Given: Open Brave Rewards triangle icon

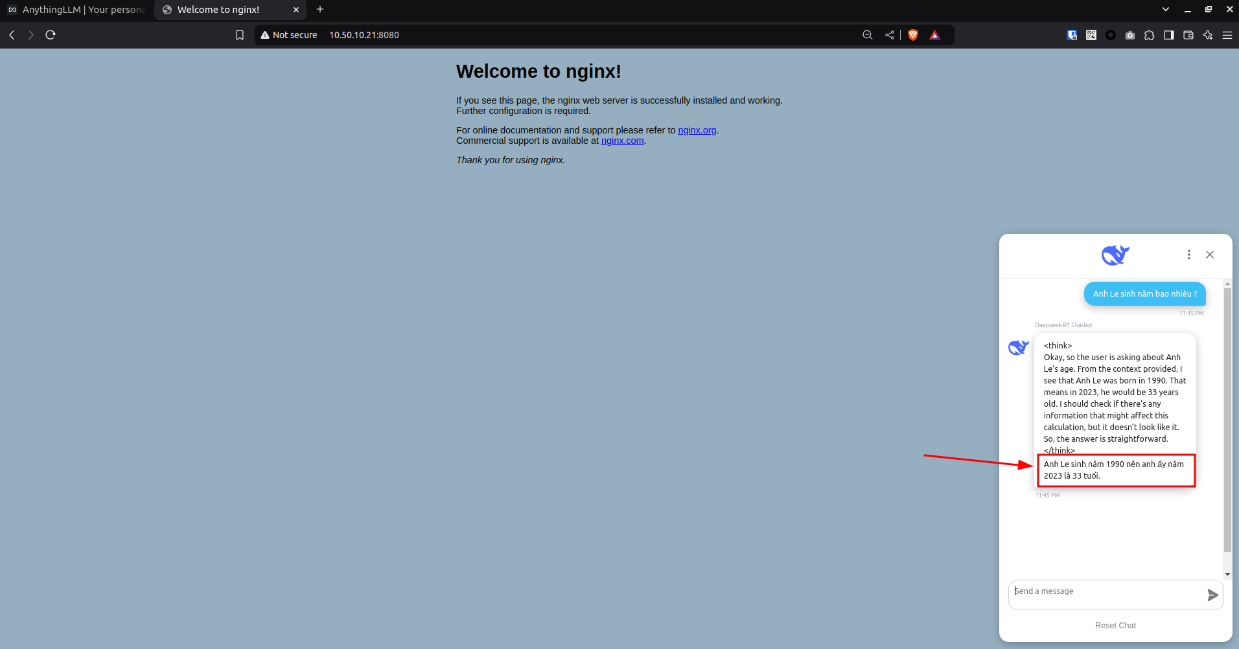Looking at the screenshot, I should [x=934, y=35].
